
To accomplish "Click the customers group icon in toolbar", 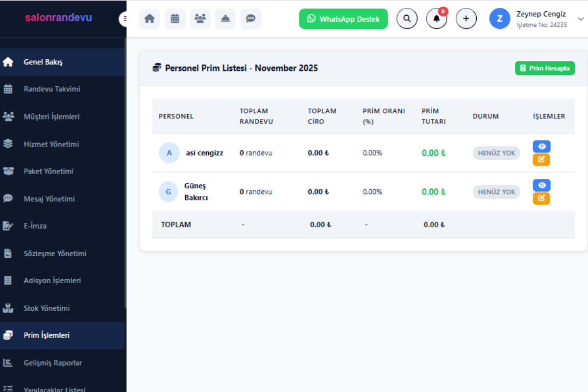I will (200, 19).
